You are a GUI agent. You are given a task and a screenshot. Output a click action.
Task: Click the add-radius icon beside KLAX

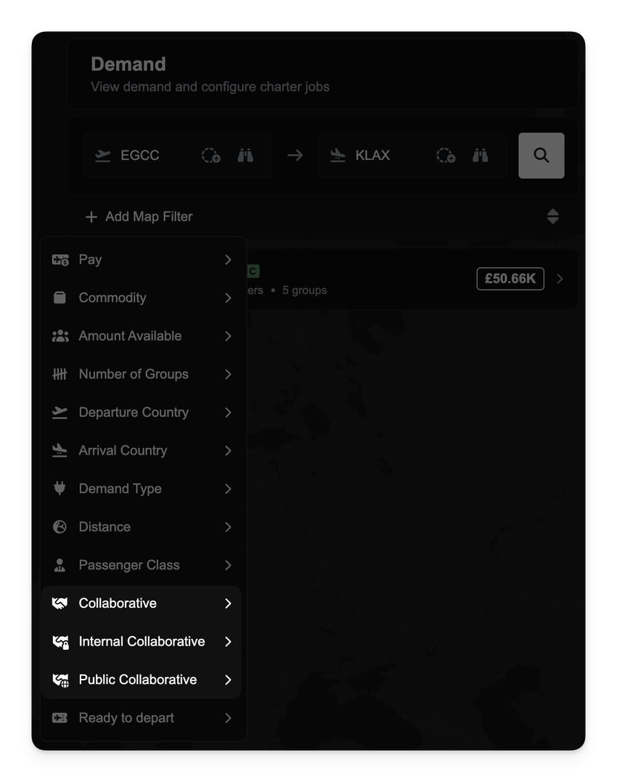(x=446, y=155)
